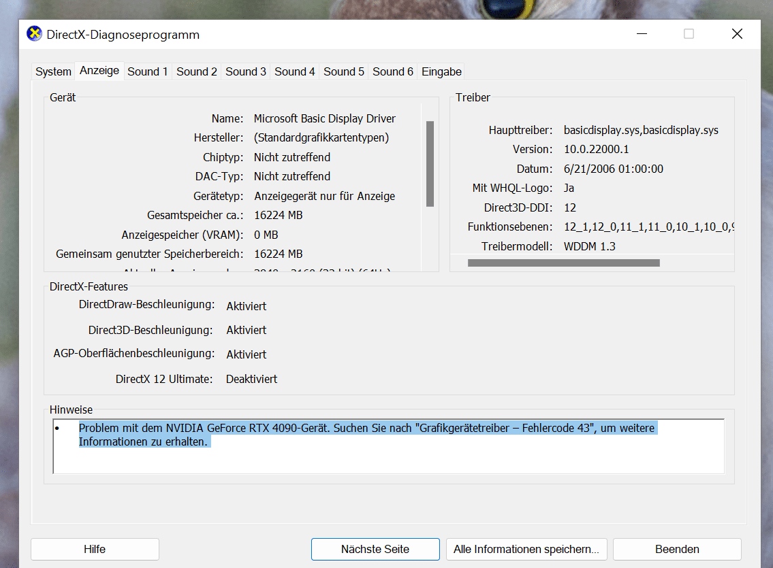This screenshot has height=568, width=773.
Task: Click the VRAM value "0 MB"
Action: [x=266, y=235]
